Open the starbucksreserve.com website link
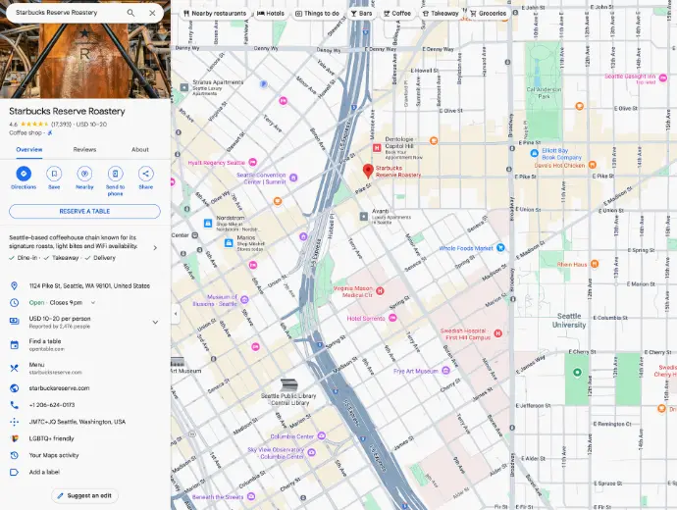The width and height of the screenshot is (677, 510). pyautogui.click(x=59, y=388)
